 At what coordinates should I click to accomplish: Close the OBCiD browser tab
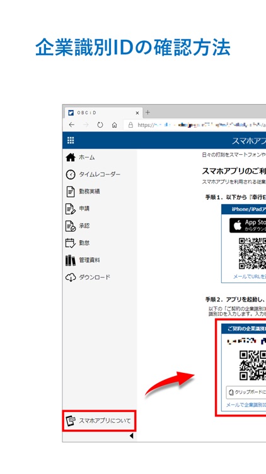pyautogui.click(x=137, y=112)
